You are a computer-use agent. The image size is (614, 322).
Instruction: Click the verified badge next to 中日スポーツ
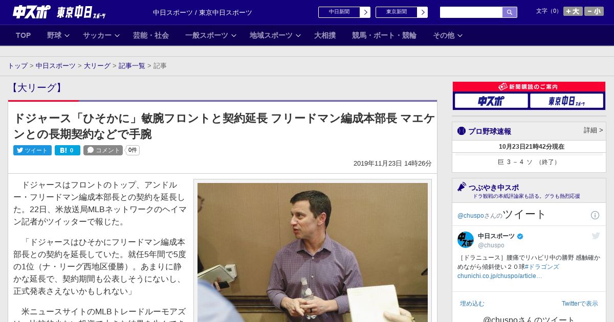520,237
